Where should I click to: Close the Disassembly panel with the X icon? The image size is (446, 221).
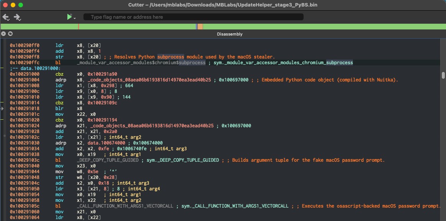(x=3, y=34)
